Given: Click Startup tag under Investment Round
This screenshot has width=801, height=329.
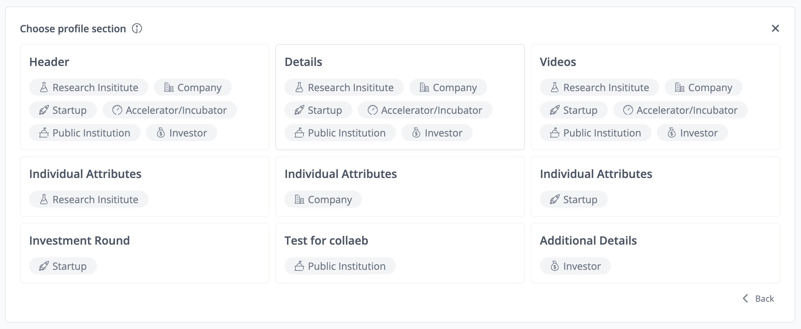Looking at the screenshot, I should tap(63, 266).
